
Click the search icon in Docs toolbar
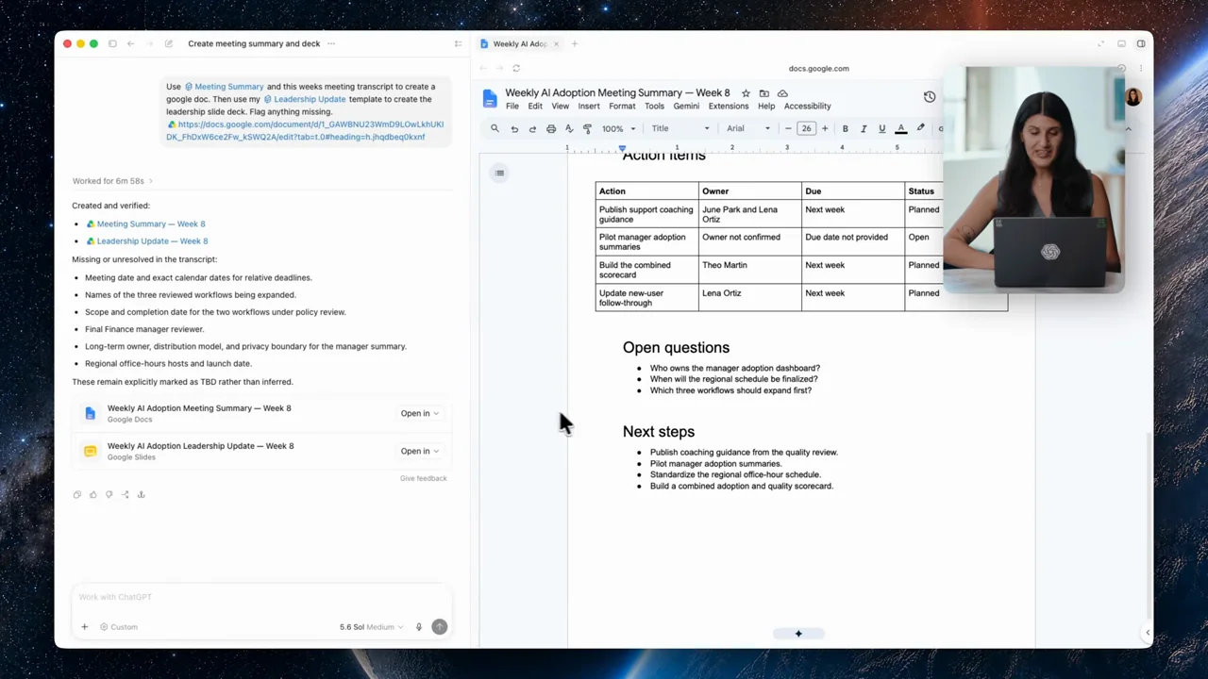click(x=495, y=129)
